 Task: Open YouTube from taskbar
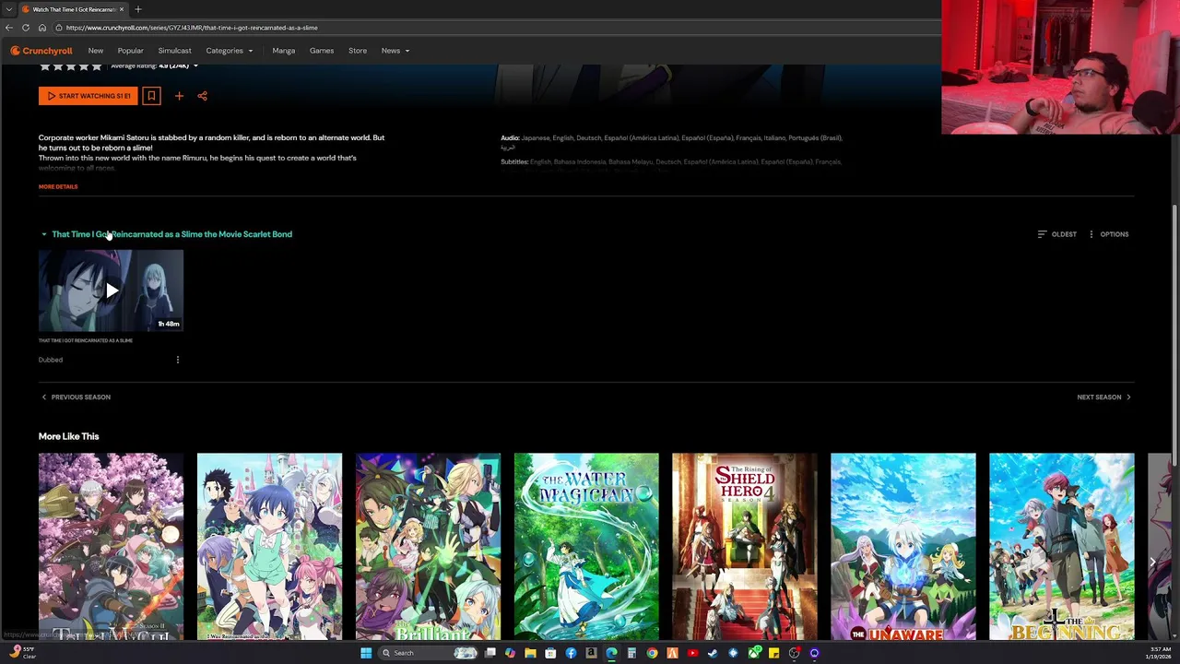[x=692, y=653]
